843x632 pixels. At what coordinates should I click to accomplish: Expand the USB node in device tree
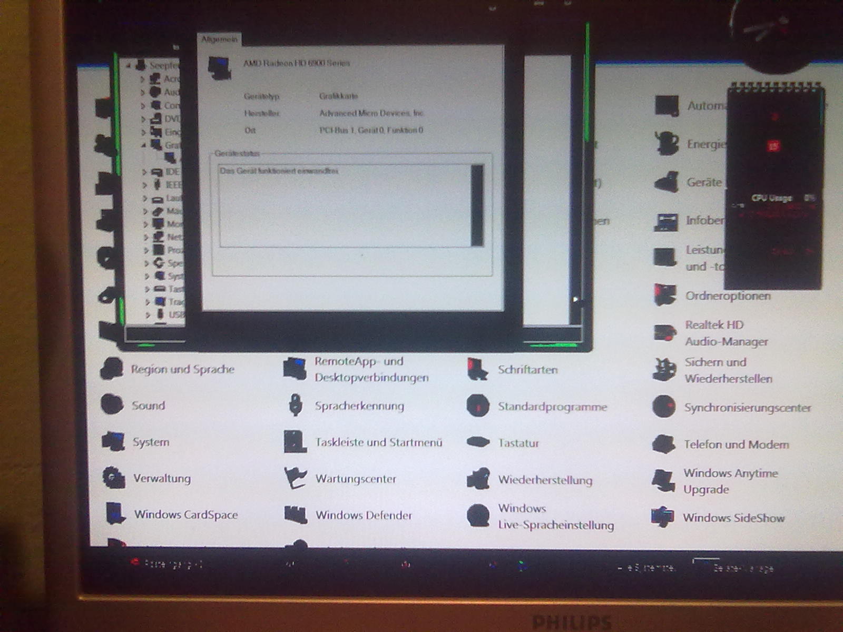(148, 315)
